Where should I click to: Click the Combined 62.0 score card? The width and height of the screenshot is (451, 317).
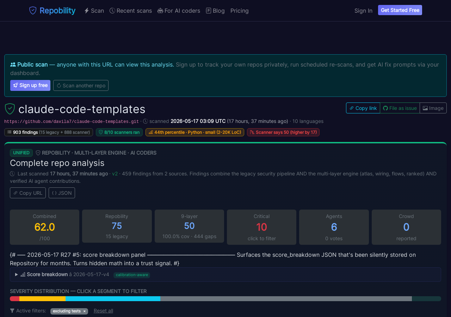pyautogui.click(x=44, y=227)
